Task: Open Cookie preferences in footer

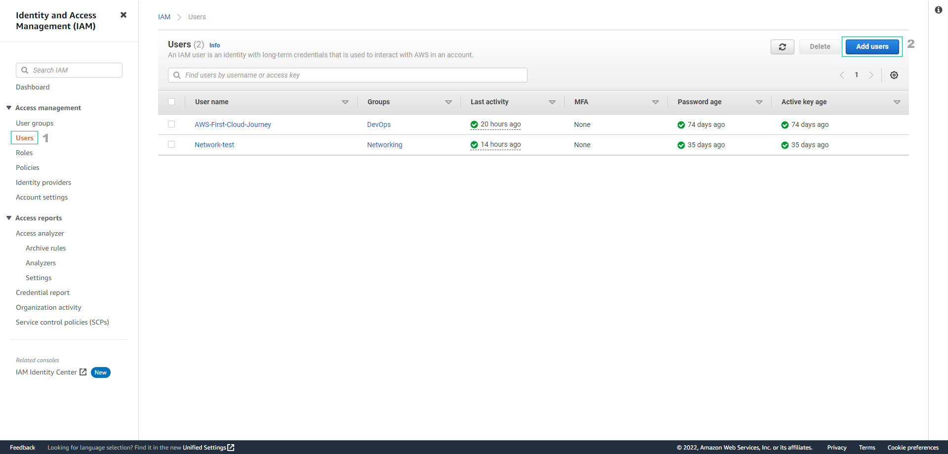Action: point(913,448)
